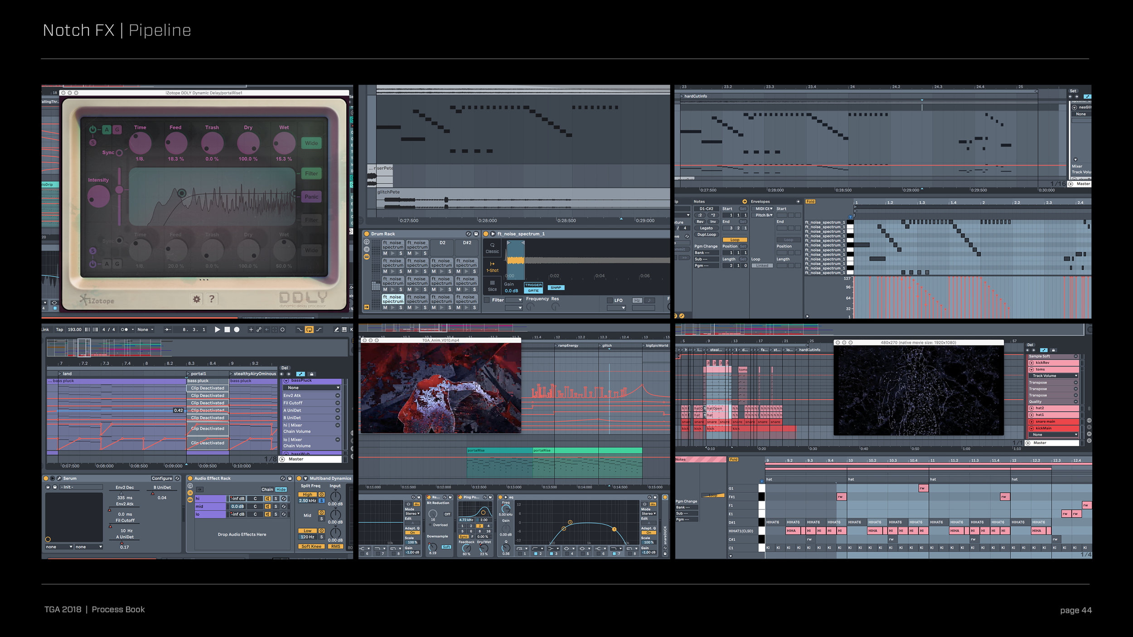Click Chain tab in Audio Effect Rack
This screenshot has width=1133, height=637.
pos(267,489)
